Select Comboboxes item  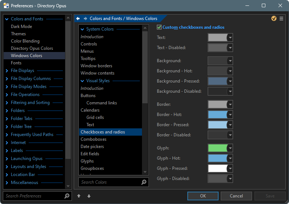coord(93,139)
